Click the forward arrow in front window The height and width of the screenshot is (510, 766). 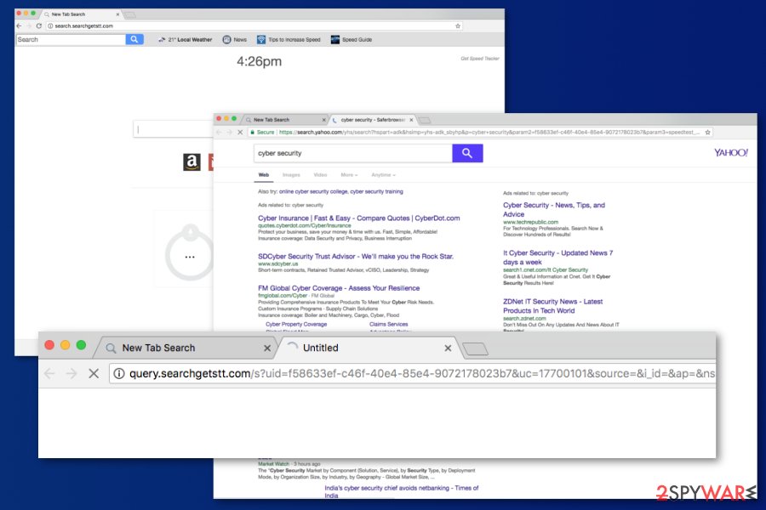[71, 374]
